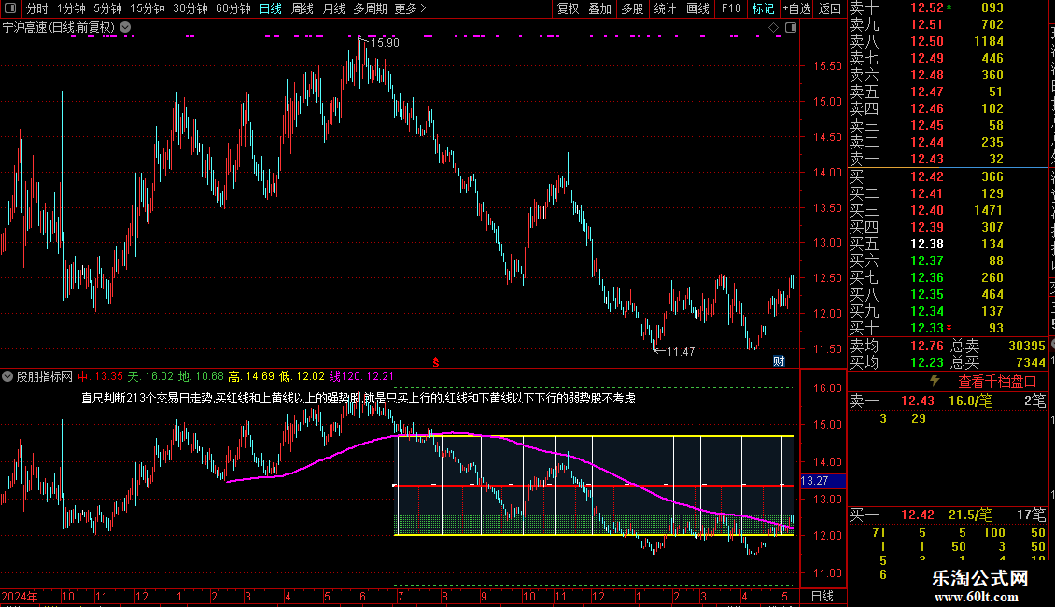The height and width of the screenshot is (607, 1055).
Task: Click the 返回 back button
Action: (x=830, y=8)
